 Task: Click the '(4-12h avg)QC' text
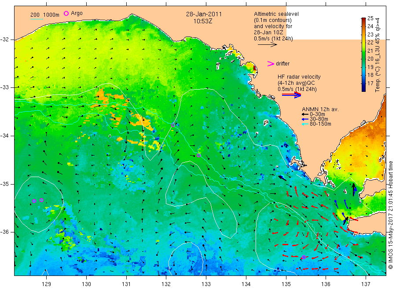296,83
